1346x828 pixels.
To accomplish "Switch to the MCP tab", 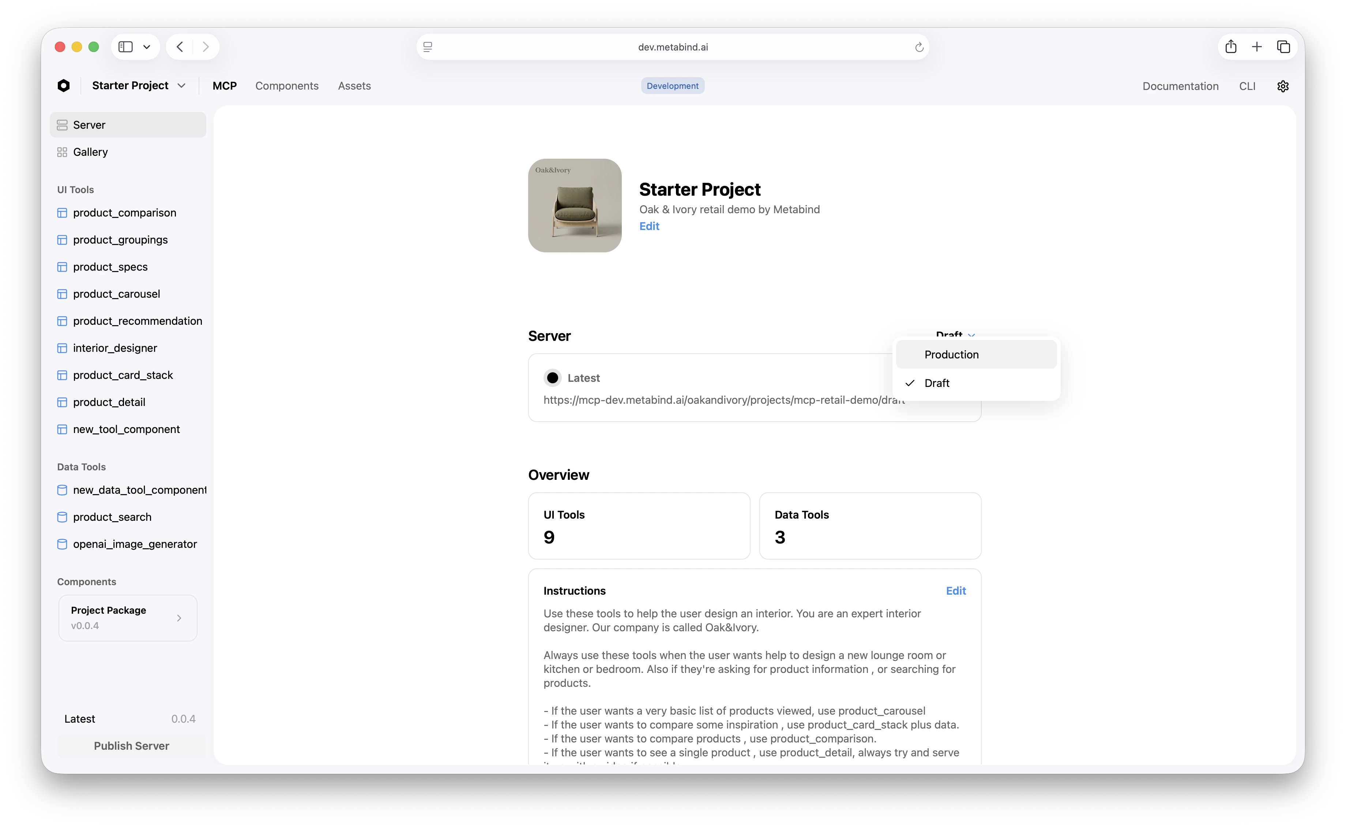I will tap(225, 86).
